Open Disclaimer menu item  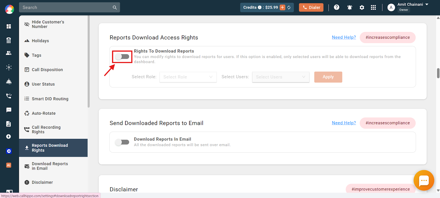(x=53, y=182)
